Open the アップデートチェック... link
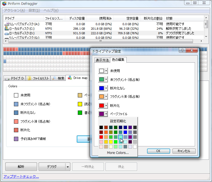 21,176
